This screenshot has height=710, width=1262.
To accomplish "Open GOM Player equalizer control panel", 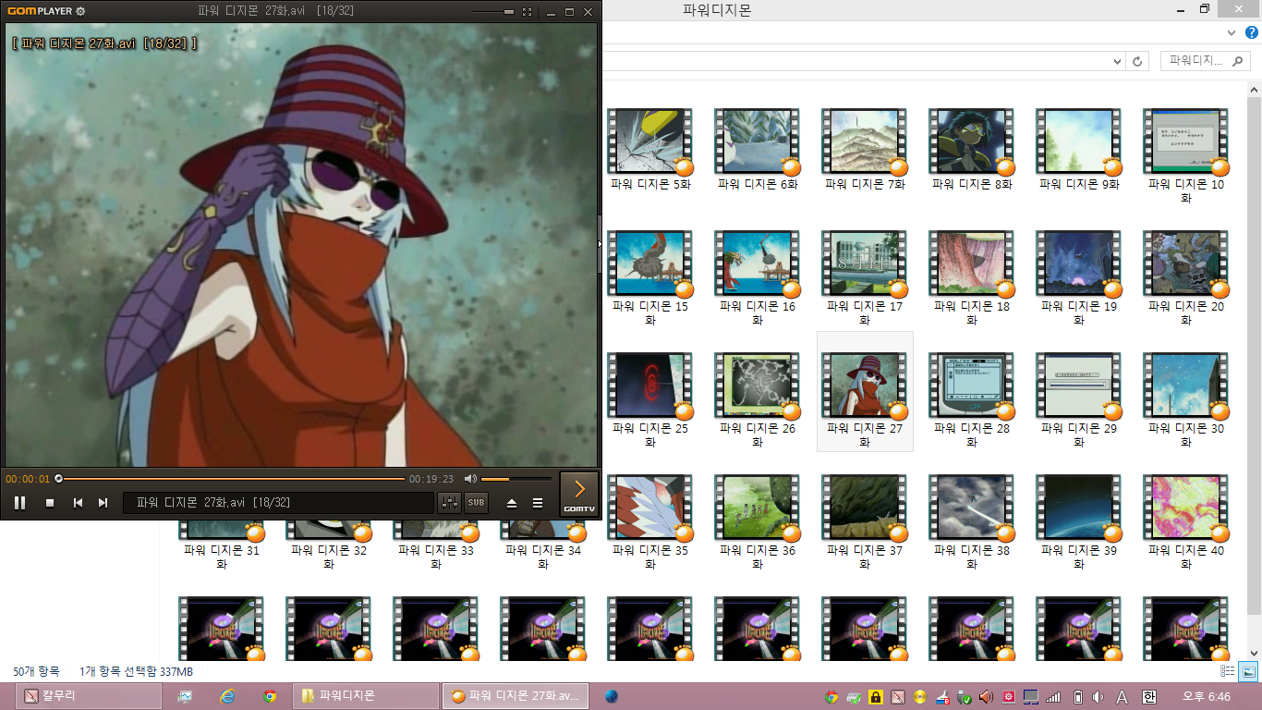I will 450,503.
